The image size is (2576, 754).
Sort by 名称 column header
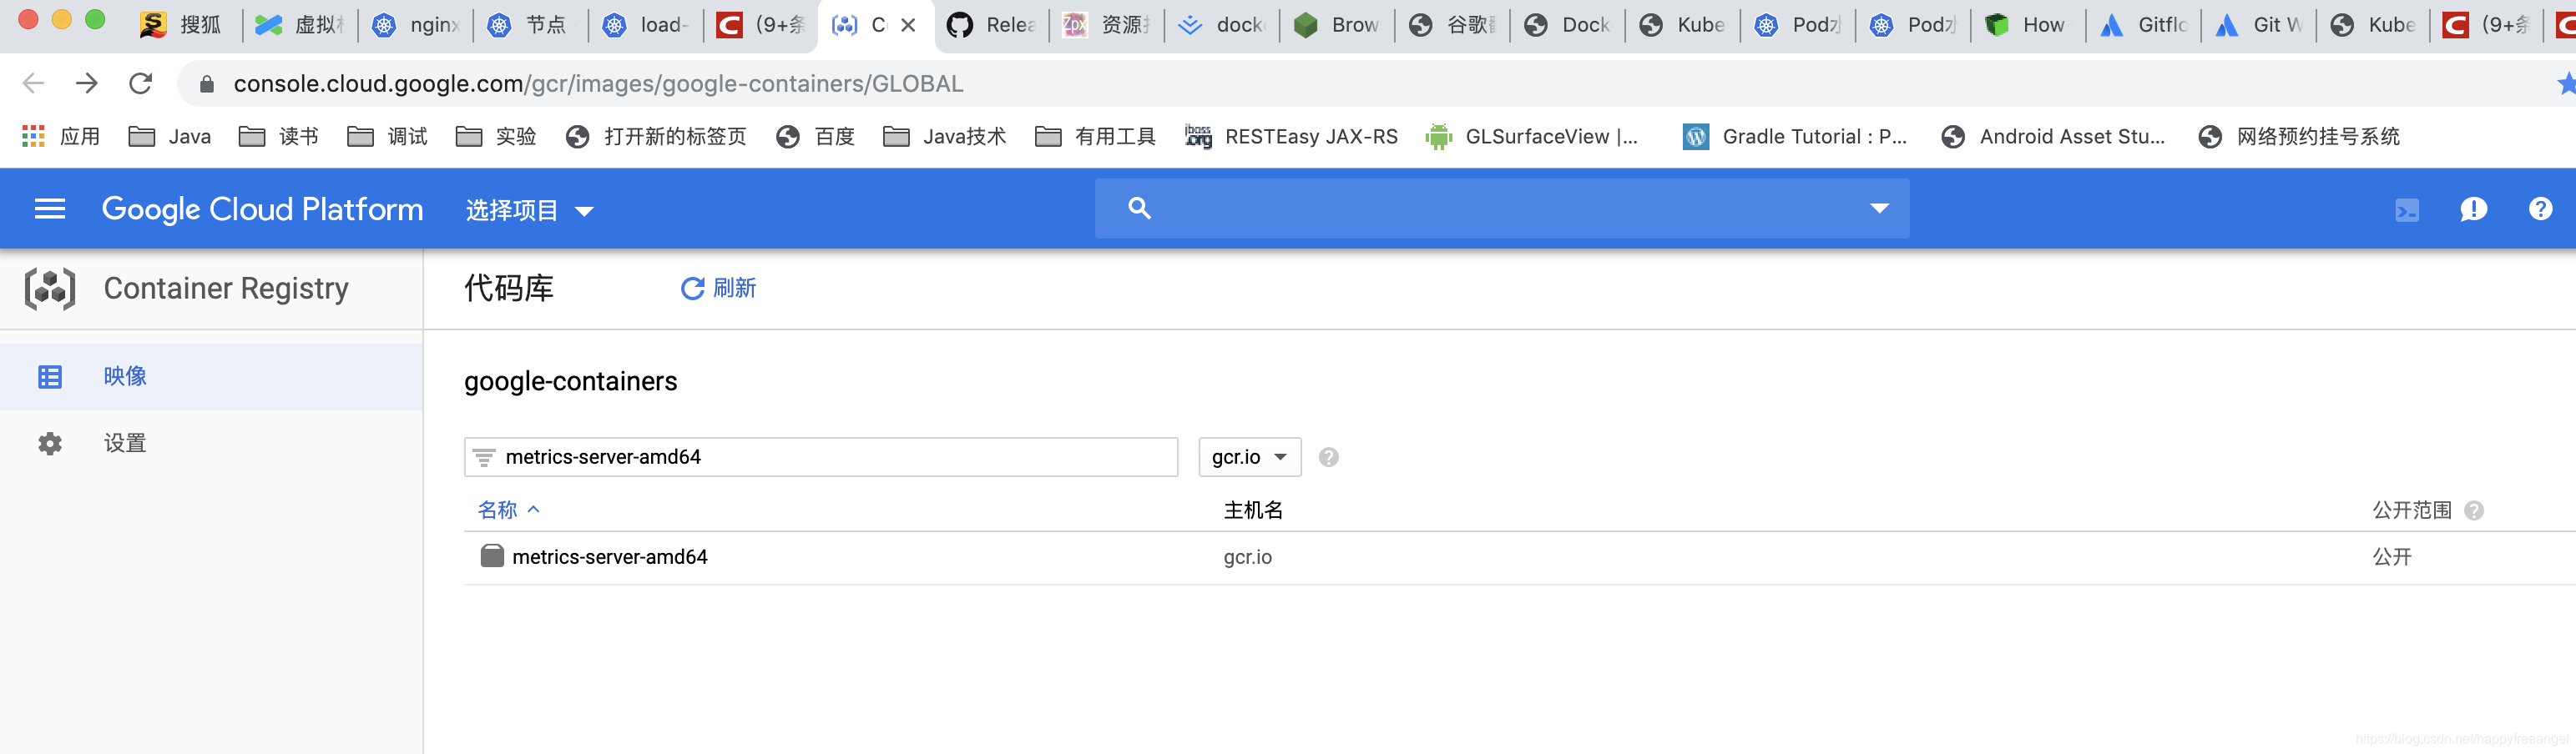click(508, 510)
